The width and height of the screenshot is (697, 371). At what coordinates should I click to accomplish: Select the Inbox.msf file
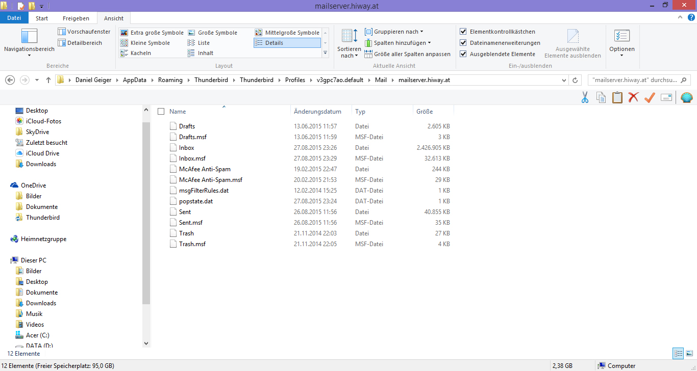192,158
